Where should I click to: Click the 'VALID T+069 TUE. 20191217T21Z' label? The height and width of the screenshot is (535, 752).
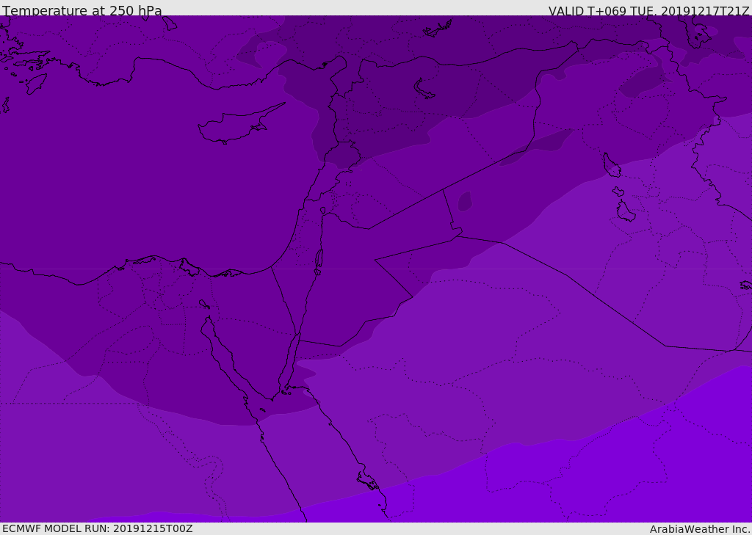[649, 11]
